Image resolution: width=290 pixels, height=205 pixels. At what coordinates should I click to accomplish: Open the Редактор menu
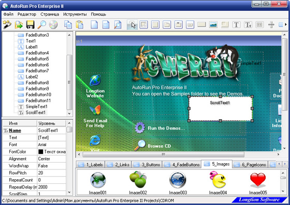tap(27, 14)
